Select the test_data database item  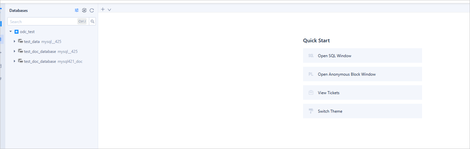tap(32, 42)
